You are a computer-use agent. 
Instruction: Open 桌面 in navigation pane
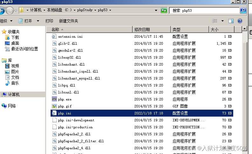coord(15,43)
